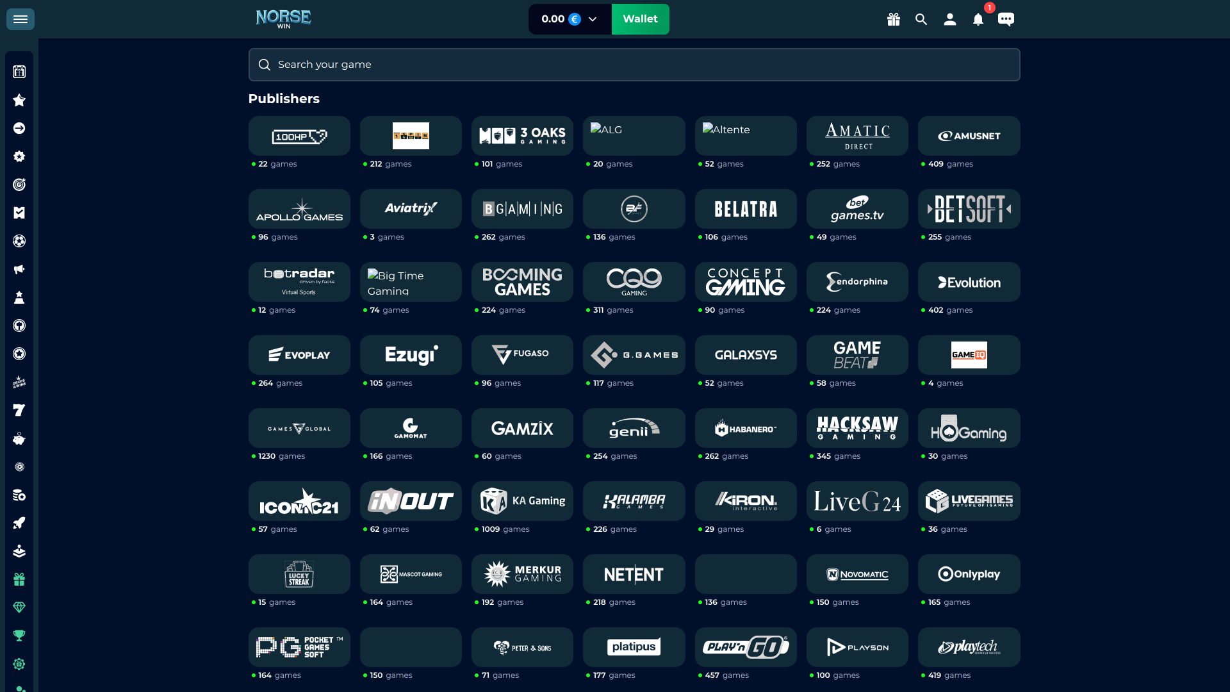Open the Evolution publisher card
This screenshot has width=1230, height=692.
(969, 282)
